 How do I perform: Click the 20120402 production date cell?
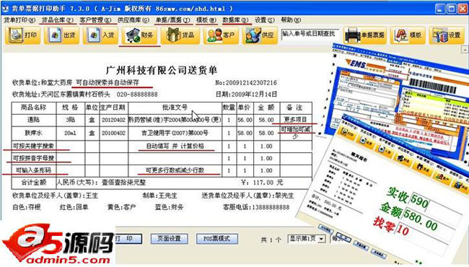114,120
